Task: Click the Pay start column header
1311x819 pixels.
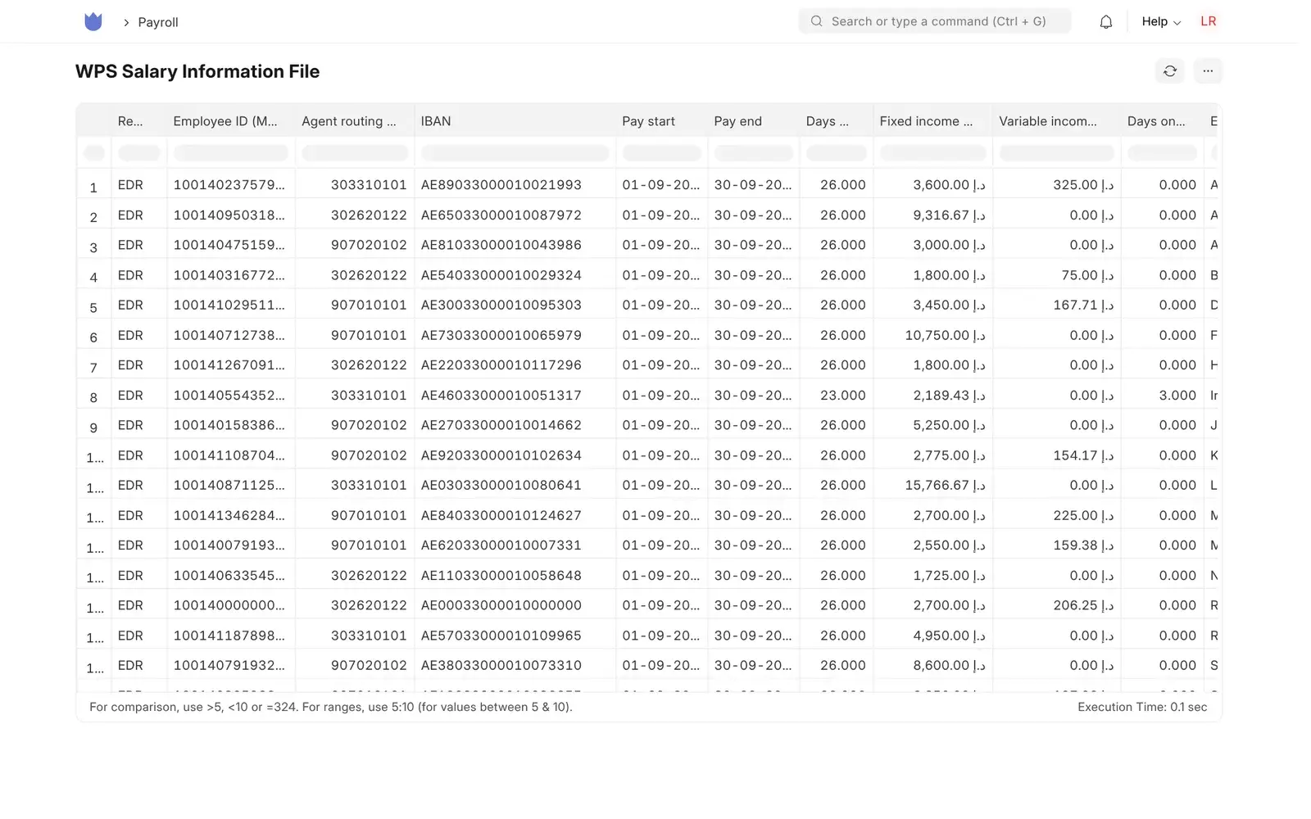Action: [x=661, y=121]
